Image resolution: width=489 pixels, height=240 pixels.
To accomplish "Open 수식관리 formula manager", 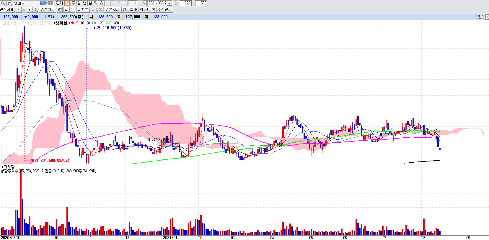I will tap(164, 10).
